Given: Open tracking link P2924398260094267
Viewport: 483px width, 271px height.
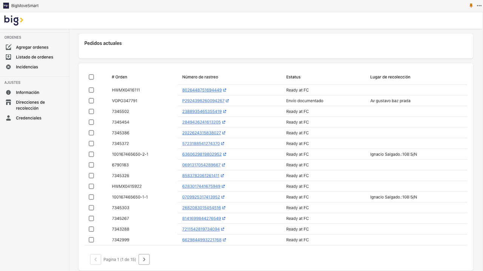Looking at the screenshot, I should click(203, 101).
